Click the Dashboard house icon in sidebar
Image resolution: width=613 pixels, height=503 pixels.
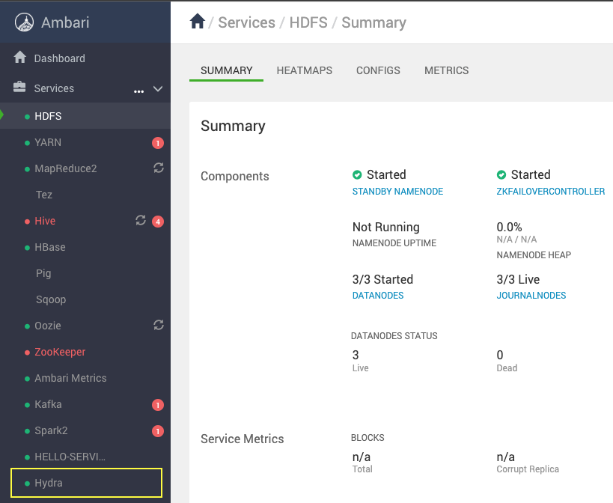point(20,58)
